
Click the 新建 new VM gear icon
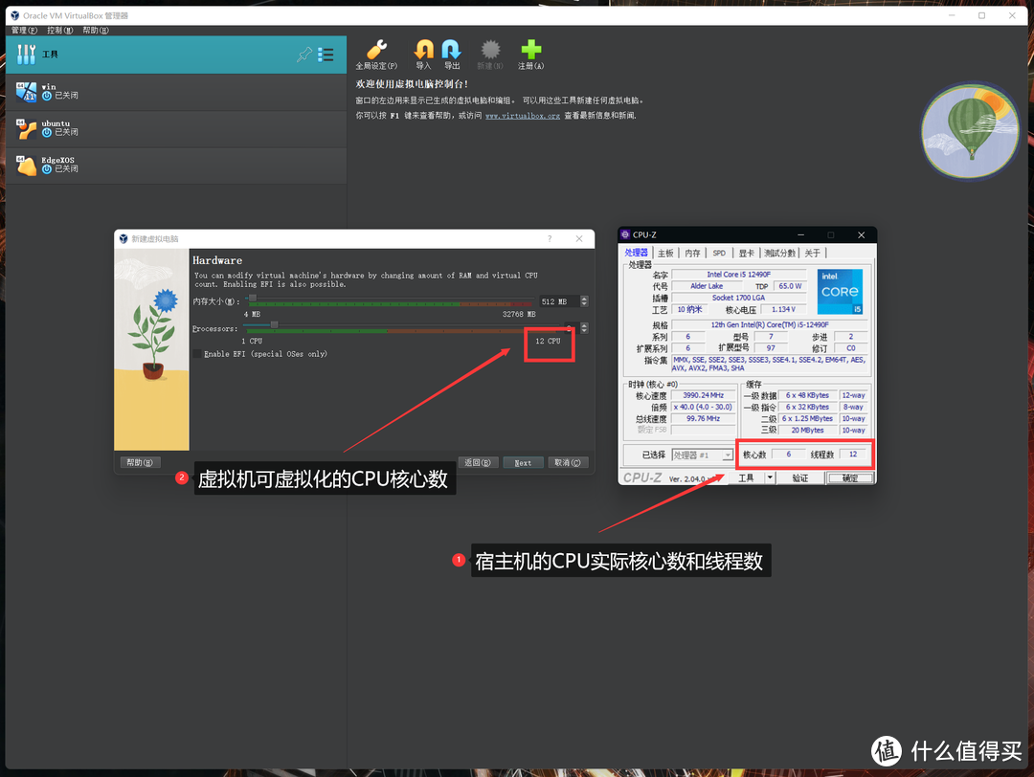[x=490, y=50]
